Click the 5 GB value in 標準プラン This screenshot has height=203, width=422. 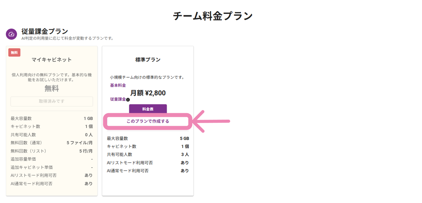(184, 138)
